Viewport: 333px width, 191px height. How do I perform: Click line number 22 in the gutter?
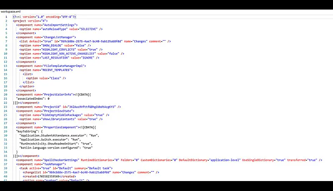(5, 103)
